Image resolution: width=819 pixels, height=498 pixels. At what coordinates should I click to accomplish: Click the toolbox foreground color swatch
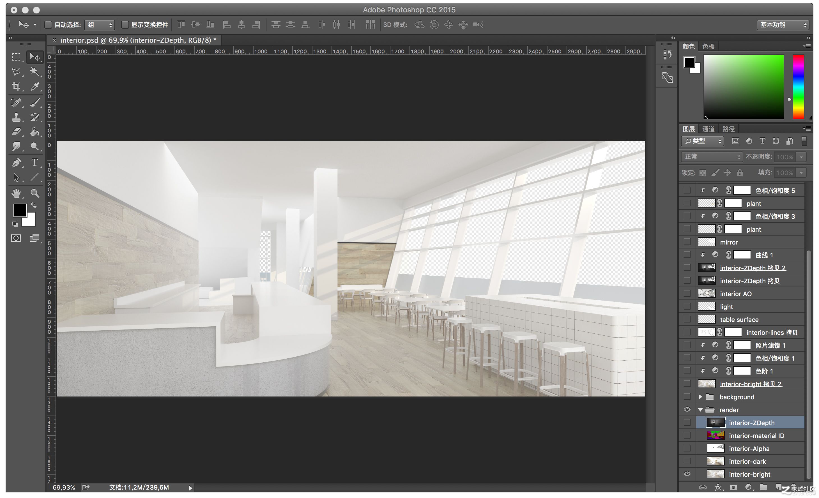click(x=20, y=210)
